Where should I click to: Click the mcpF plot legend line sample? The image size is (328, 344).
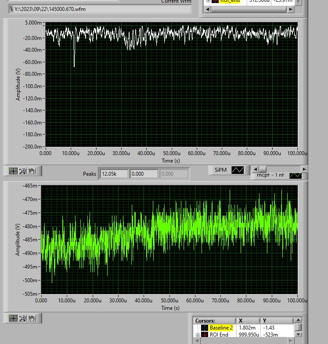tap(295, 175)
